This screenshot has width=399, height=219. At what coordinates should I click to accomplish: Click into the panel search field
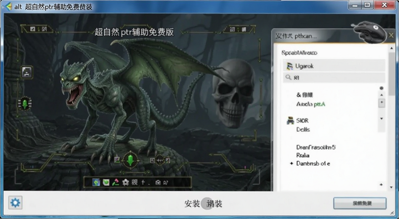[x=334, y=78]
